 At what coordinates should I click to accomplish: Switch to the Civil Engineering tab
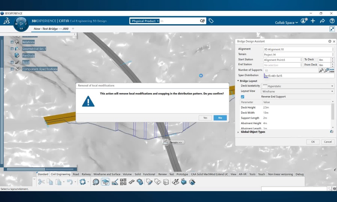point(60,174)
